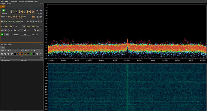Image resolution: width=207 pixels, height=111 pixels.
Task: Toggle the spectrum grid display icon
Action: (34, 54)
